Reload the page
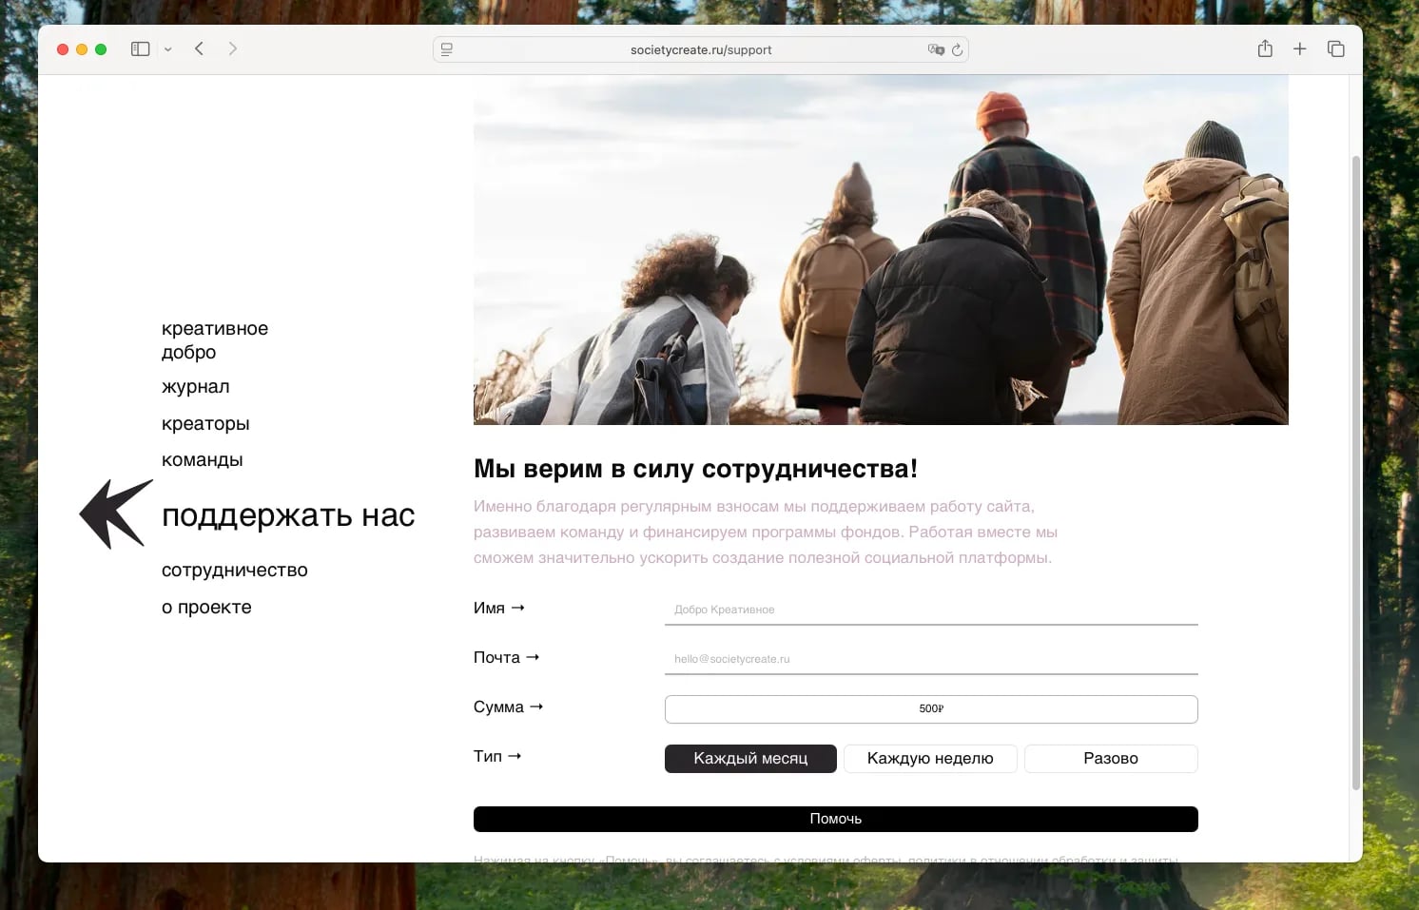 [x=958, y=49]
